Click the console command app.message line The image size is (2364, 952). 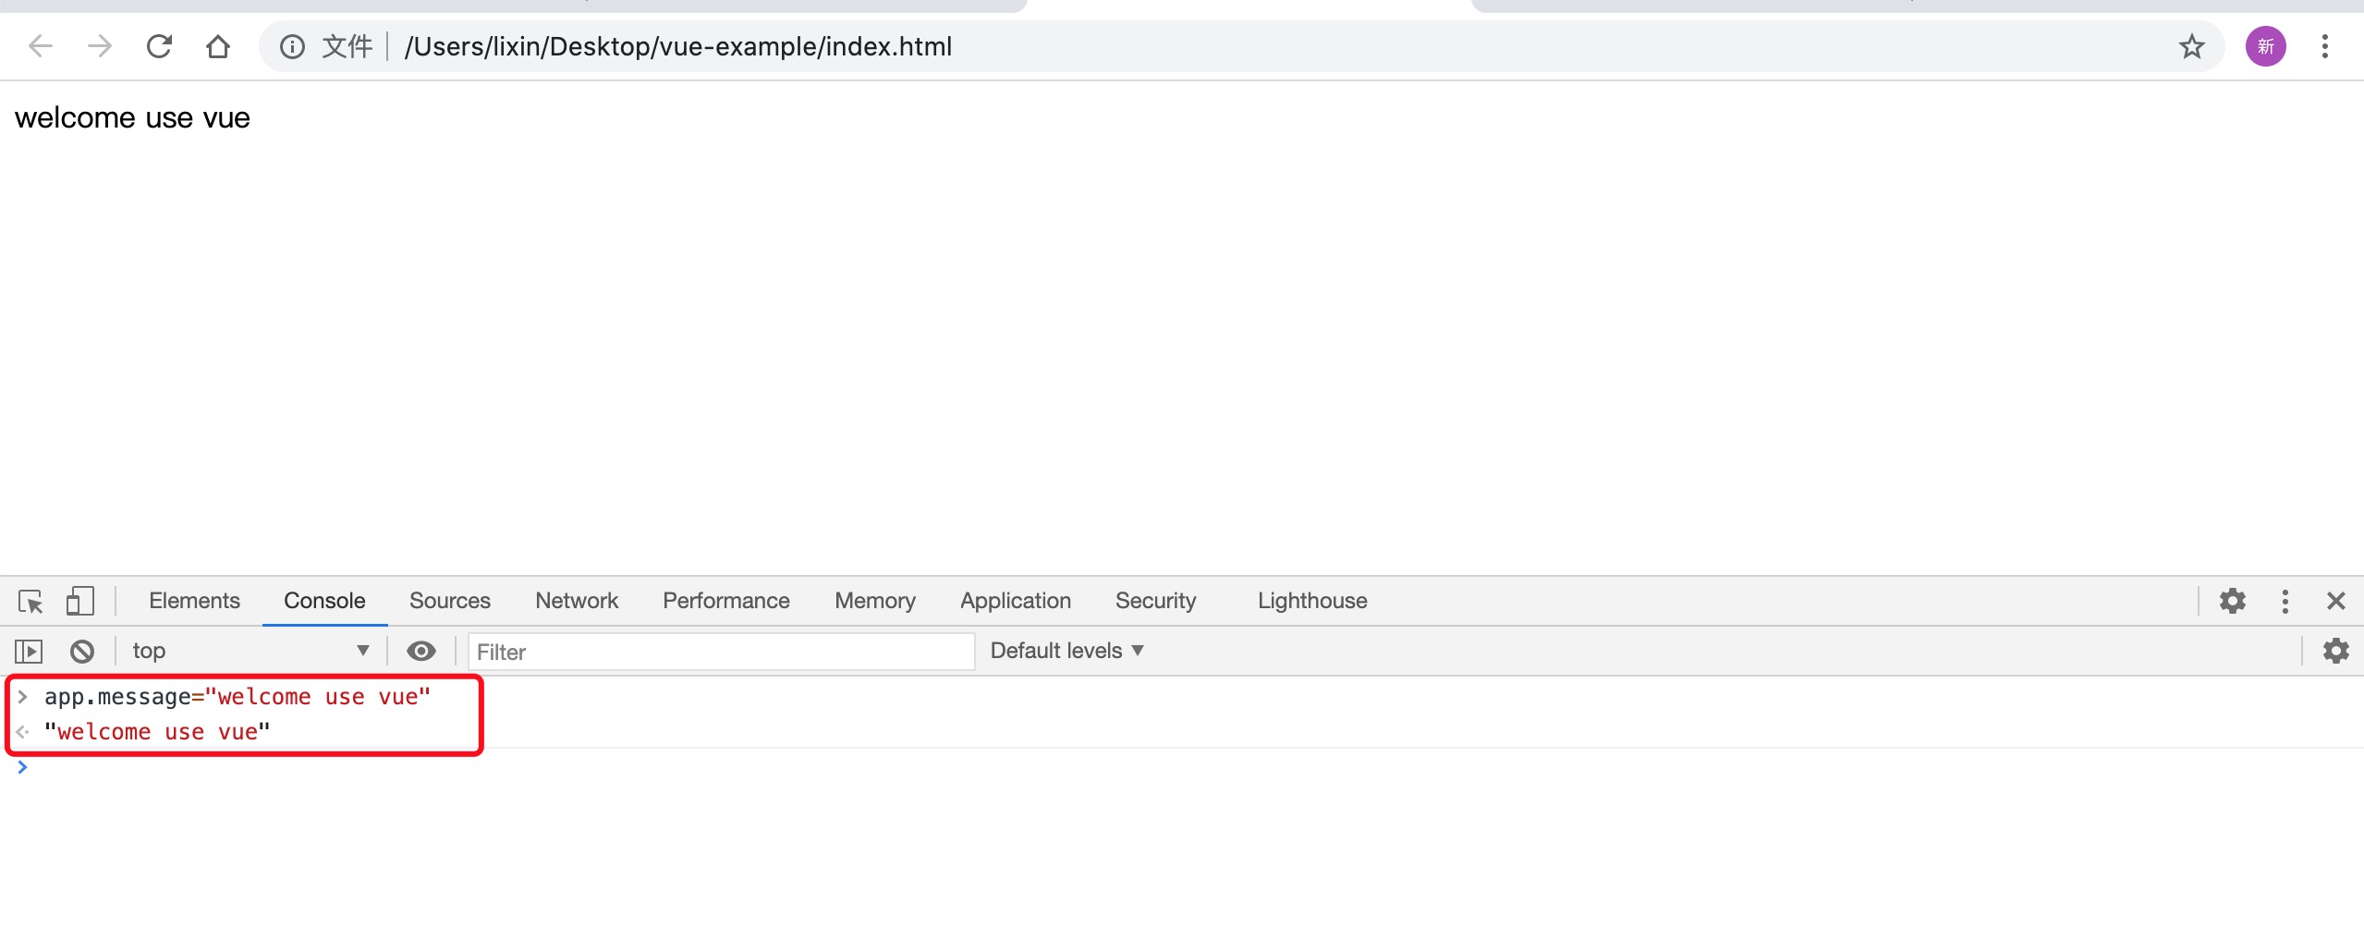(x=238, y=697)
